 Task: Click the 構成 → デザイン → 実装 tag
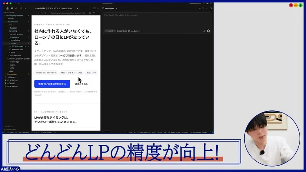pos(72,73)
